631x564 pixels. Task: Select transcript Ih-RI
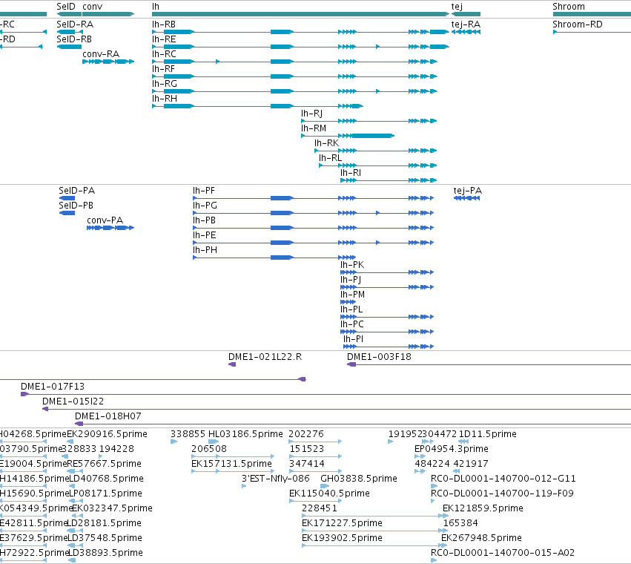point(389,180)
